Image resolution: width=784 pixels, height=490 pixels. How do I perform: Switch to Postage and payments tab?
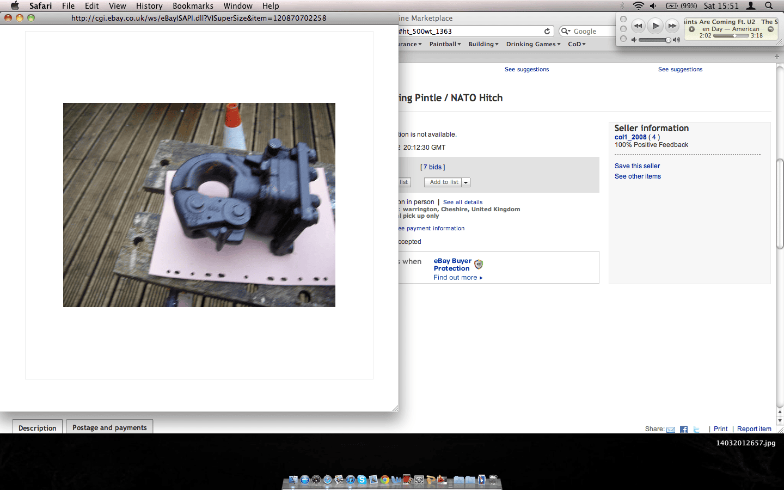(109, 427)
